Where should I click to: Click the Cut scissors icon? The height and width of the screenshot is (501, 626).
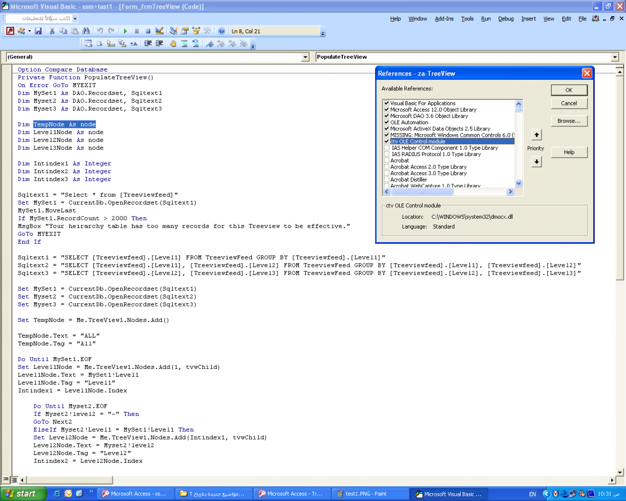(52, 31)
